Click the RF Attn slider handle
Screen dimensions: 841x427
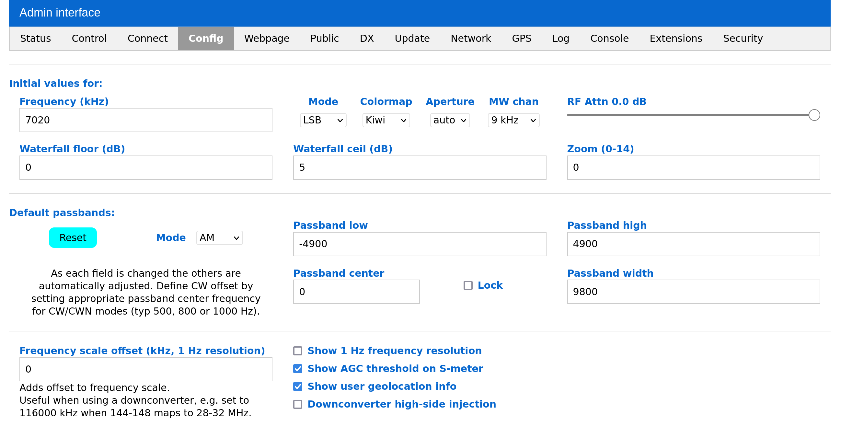pyautogui.click(x=814, y=115)
